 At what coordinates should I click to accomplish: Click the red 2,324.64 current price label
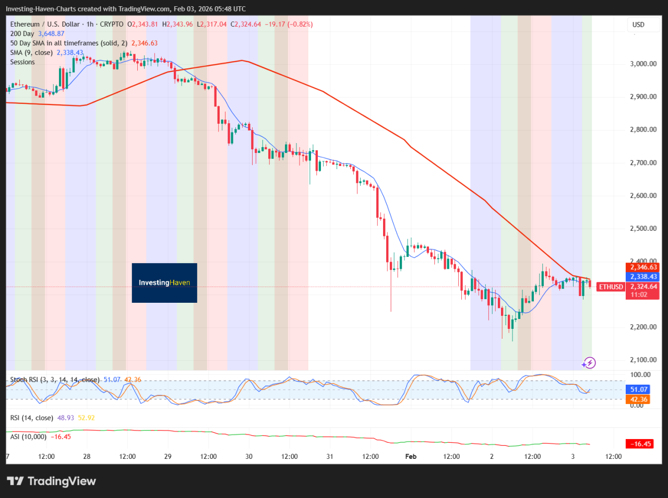pos(643,287)
